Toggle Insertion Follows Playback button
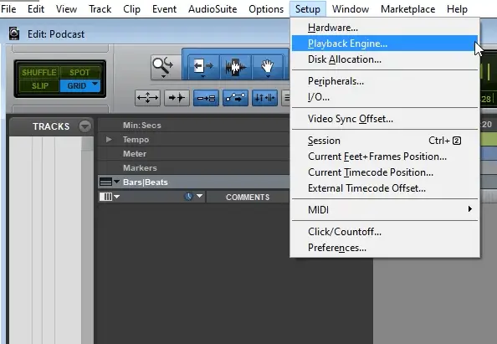The height and width of the screenshot is (344, 497). point(264,98)
